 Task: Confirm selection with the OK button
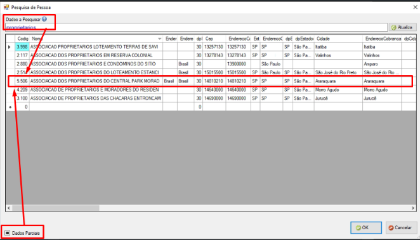click(x=366, y=228)
